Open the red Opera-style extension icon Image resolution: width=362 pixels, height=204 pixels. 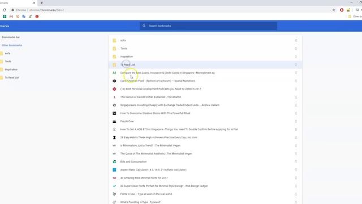(342, 10)
